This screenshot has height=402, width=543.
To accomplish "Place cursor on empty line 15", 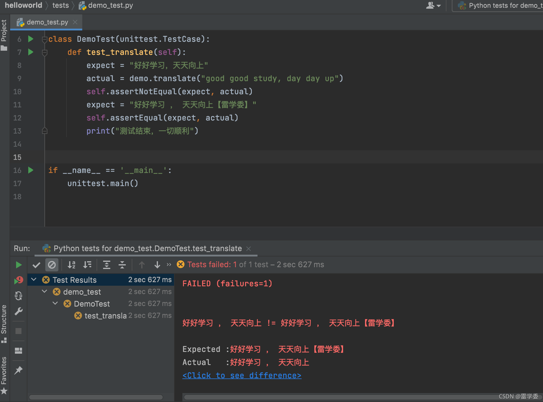I will (294, 157).
